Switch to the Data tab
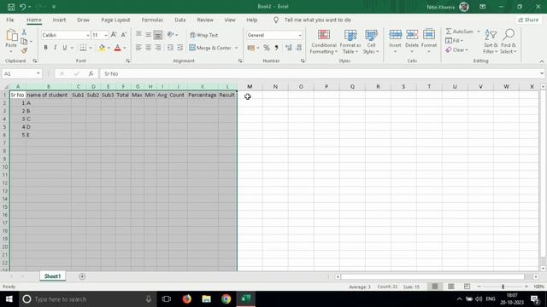Viewport: 547px width, 307px height. tap(180, 20)
